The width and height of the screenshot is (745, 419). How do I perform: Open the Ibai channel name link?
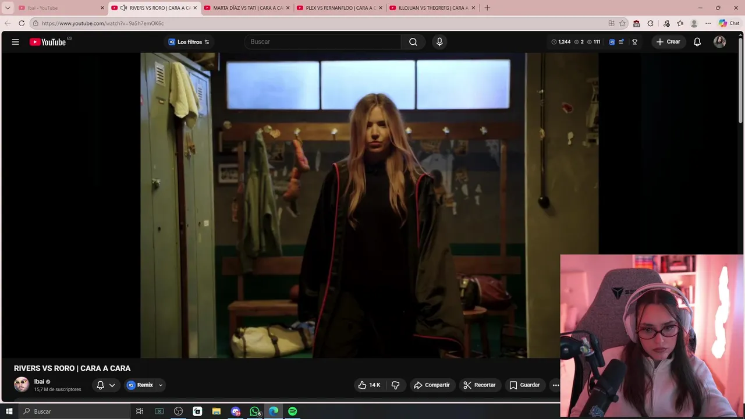click(x=39, y=381)
